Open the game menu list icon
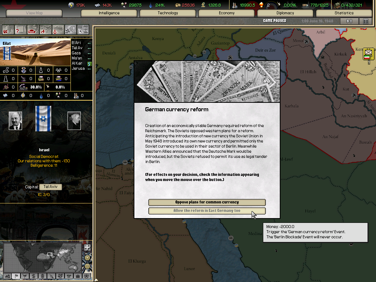Image resolution: width=376 pixels, height=282 pixels. click(365, 21)
